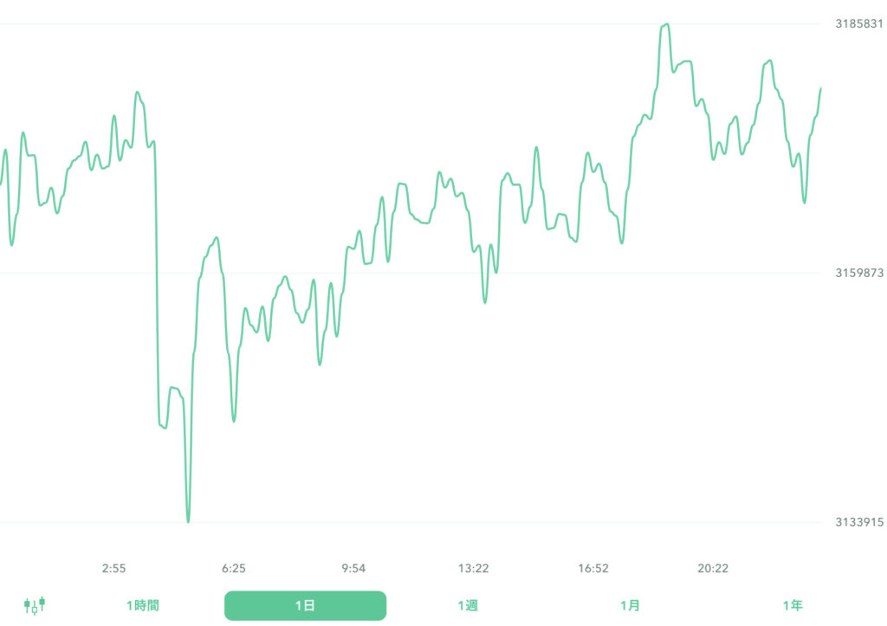Click the 9:54 time label
Screen dimensions: 887x626
[354, 569]
